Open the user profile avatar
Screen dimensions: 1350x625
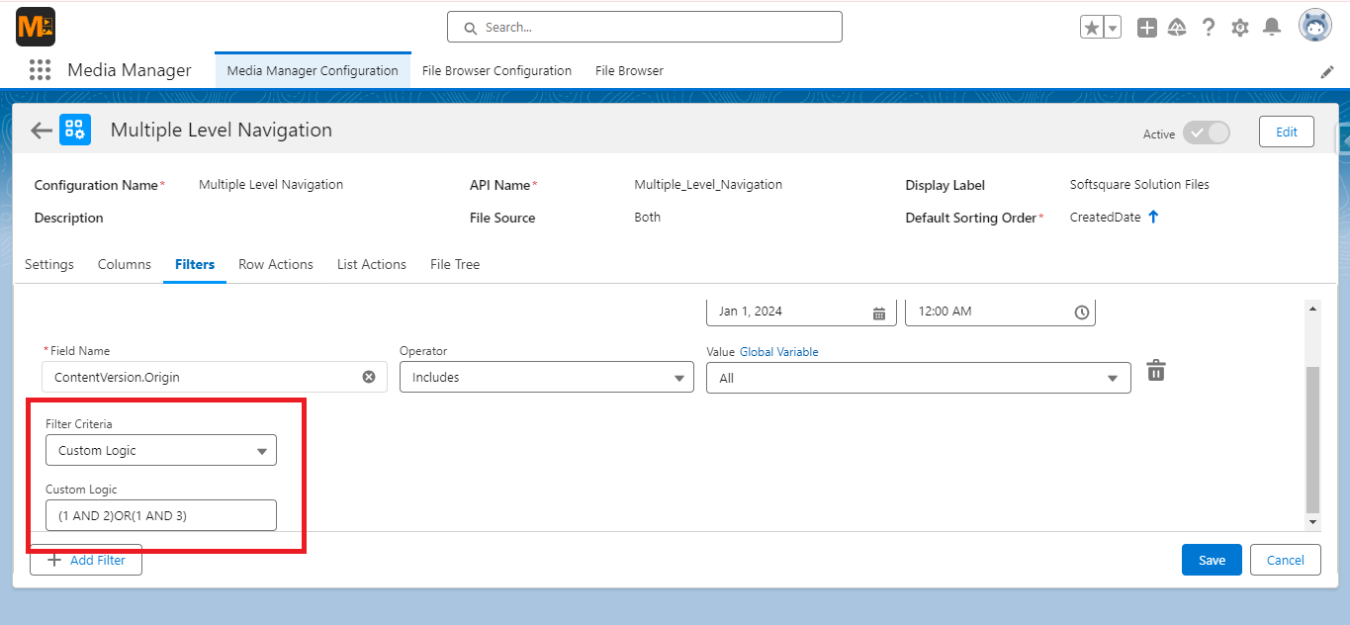tap(1314, 27)
